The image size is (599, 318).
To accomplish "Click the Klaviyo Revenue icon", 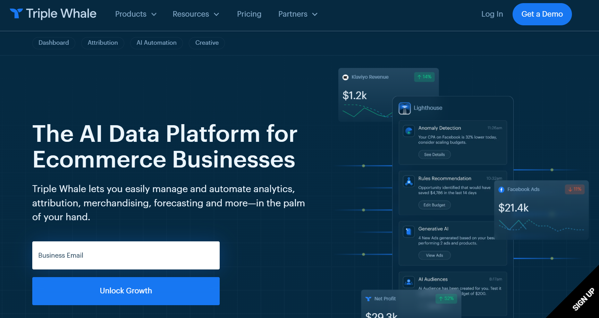I will click(345, 77).
